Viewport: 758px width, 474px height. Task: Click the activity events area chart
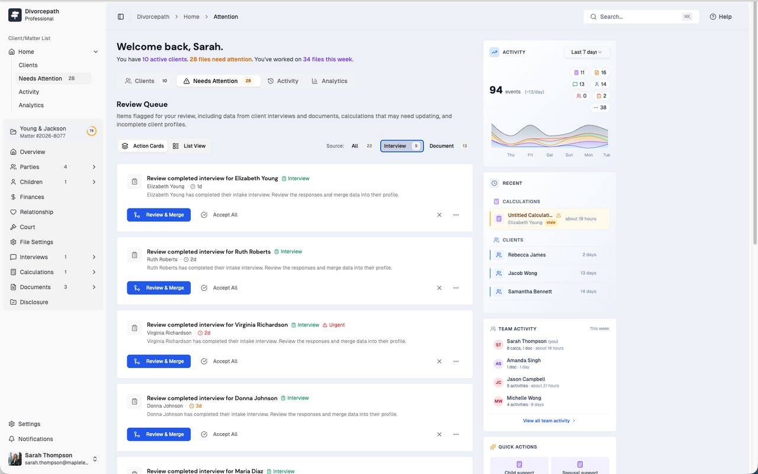click(x=550, y=136)
